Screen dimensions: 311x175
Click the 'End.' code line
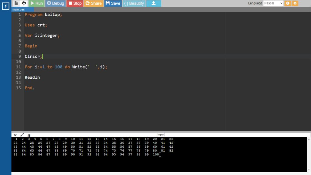pyautogui.click(x=29, y=88)
